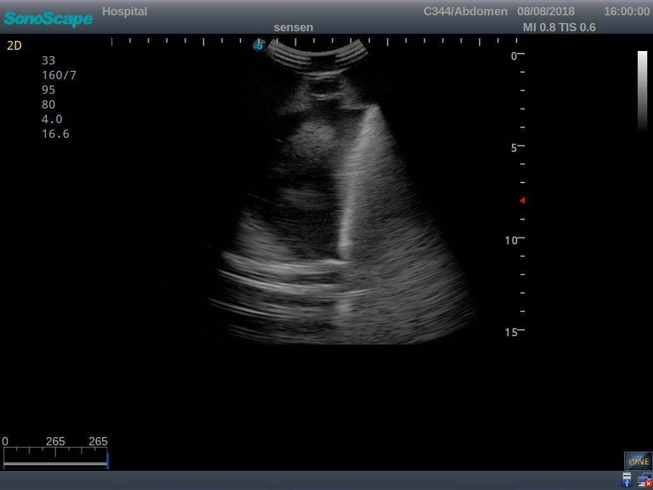Click the probe orientation S marker
Image resolution: width=653 pixels, height=490 pixels.
click(x=260, y=45)
